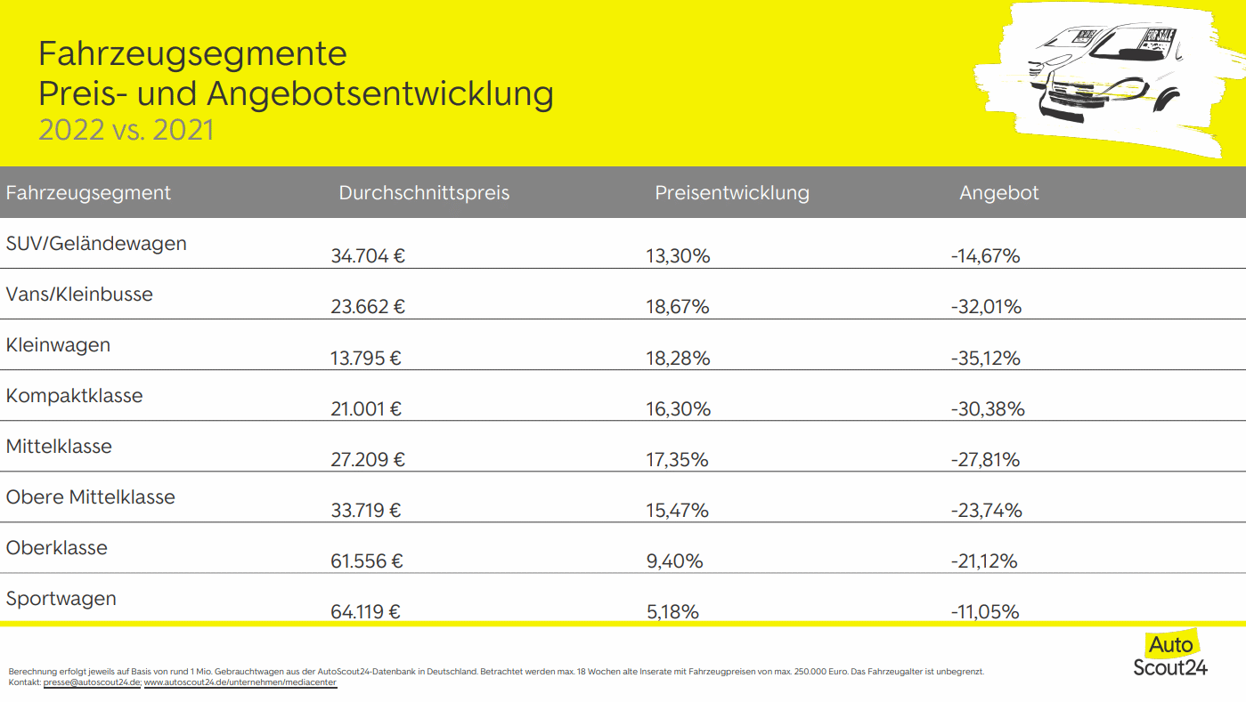The height and width of the screenshot is (702, 1246).
Task: Click the 16,30% price development value
Action: click(679, 409)
